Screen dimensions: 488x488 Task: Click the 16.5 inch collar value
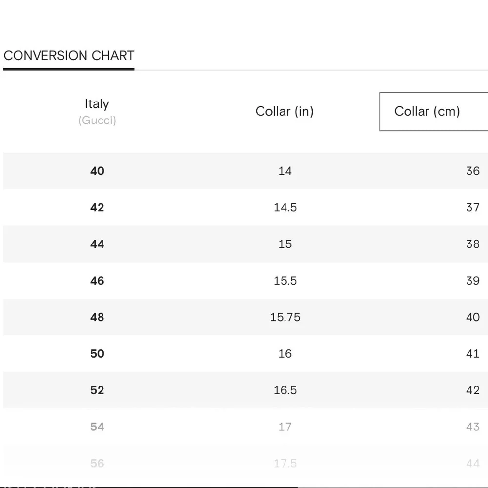(x=285, y=390)
